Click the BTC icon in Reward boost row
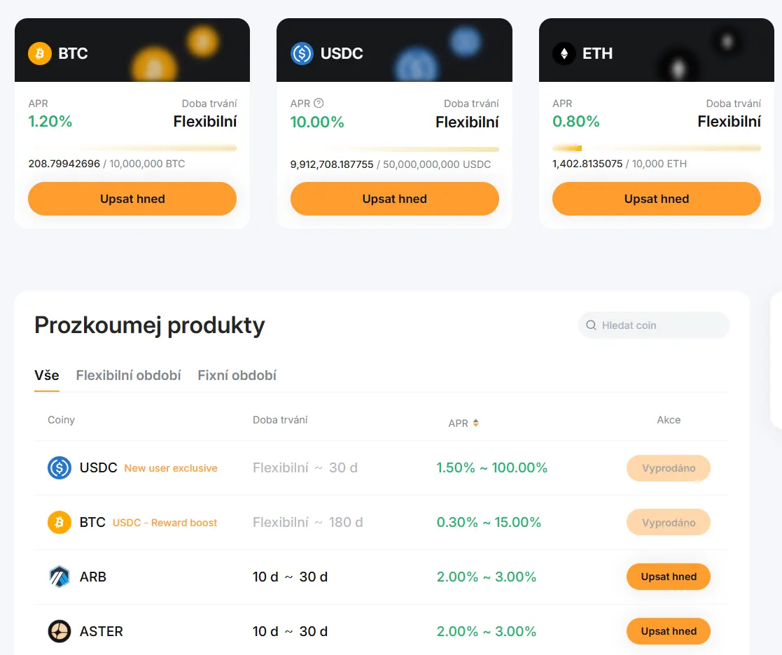This screenshot has height=655, width=782. pos(60,522)
